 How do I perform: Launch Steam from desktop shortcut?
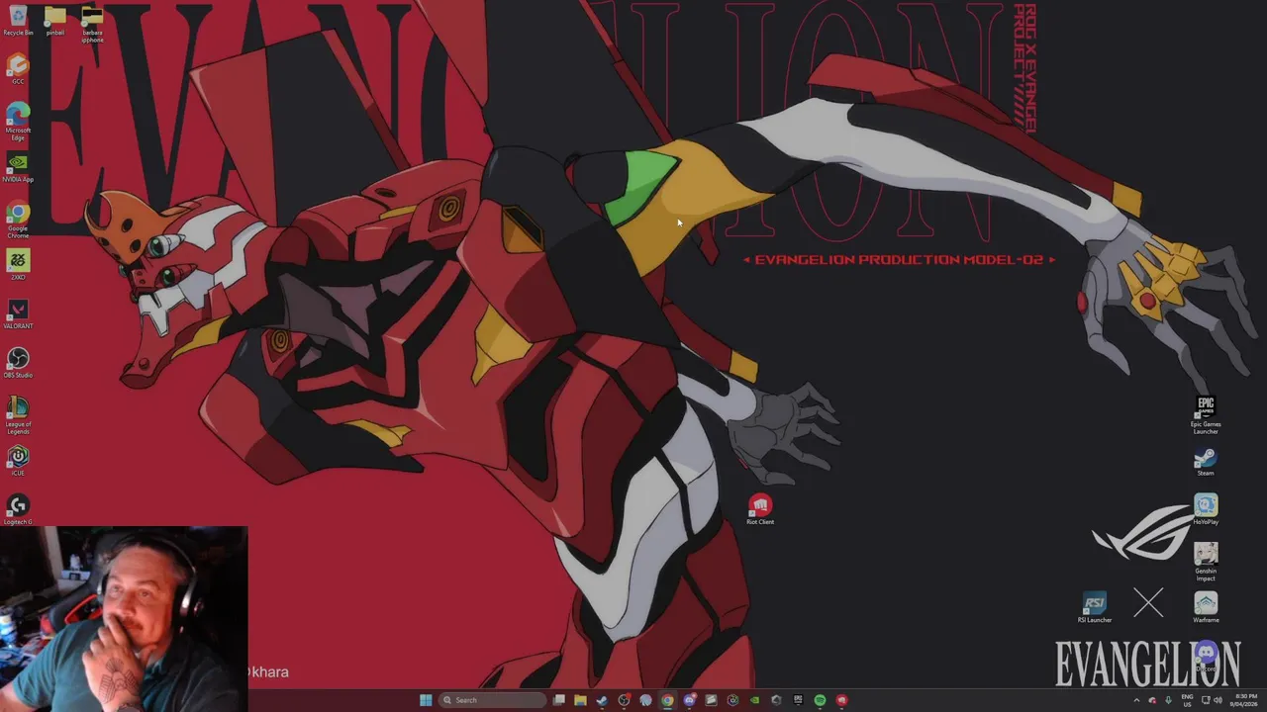pos(1206,461)
